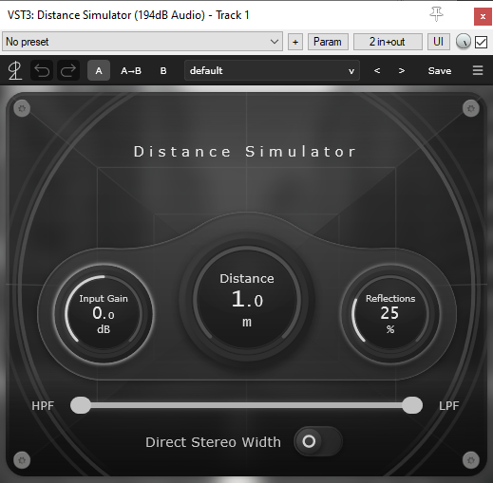This screenshot has height=483, width=493.
Task: Click the Save preset button
Action: click(440, 70)
